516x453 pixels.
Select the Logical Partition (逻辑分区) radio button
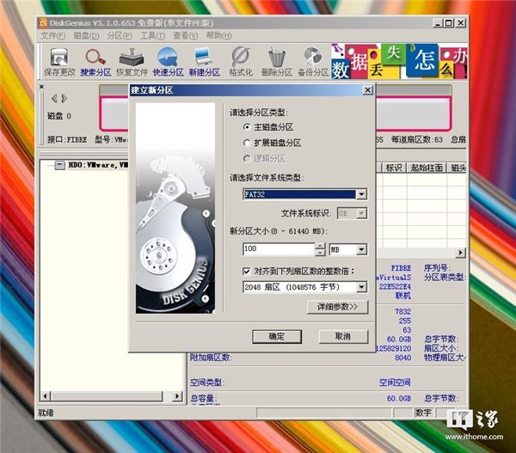(x=247, y=159)
